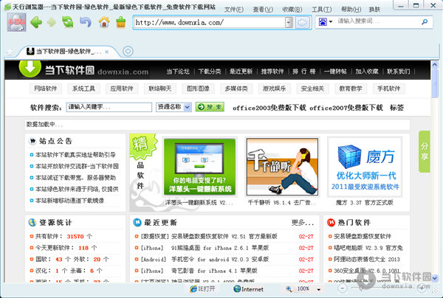Click the blue undo arrow icon

point(86,22)
